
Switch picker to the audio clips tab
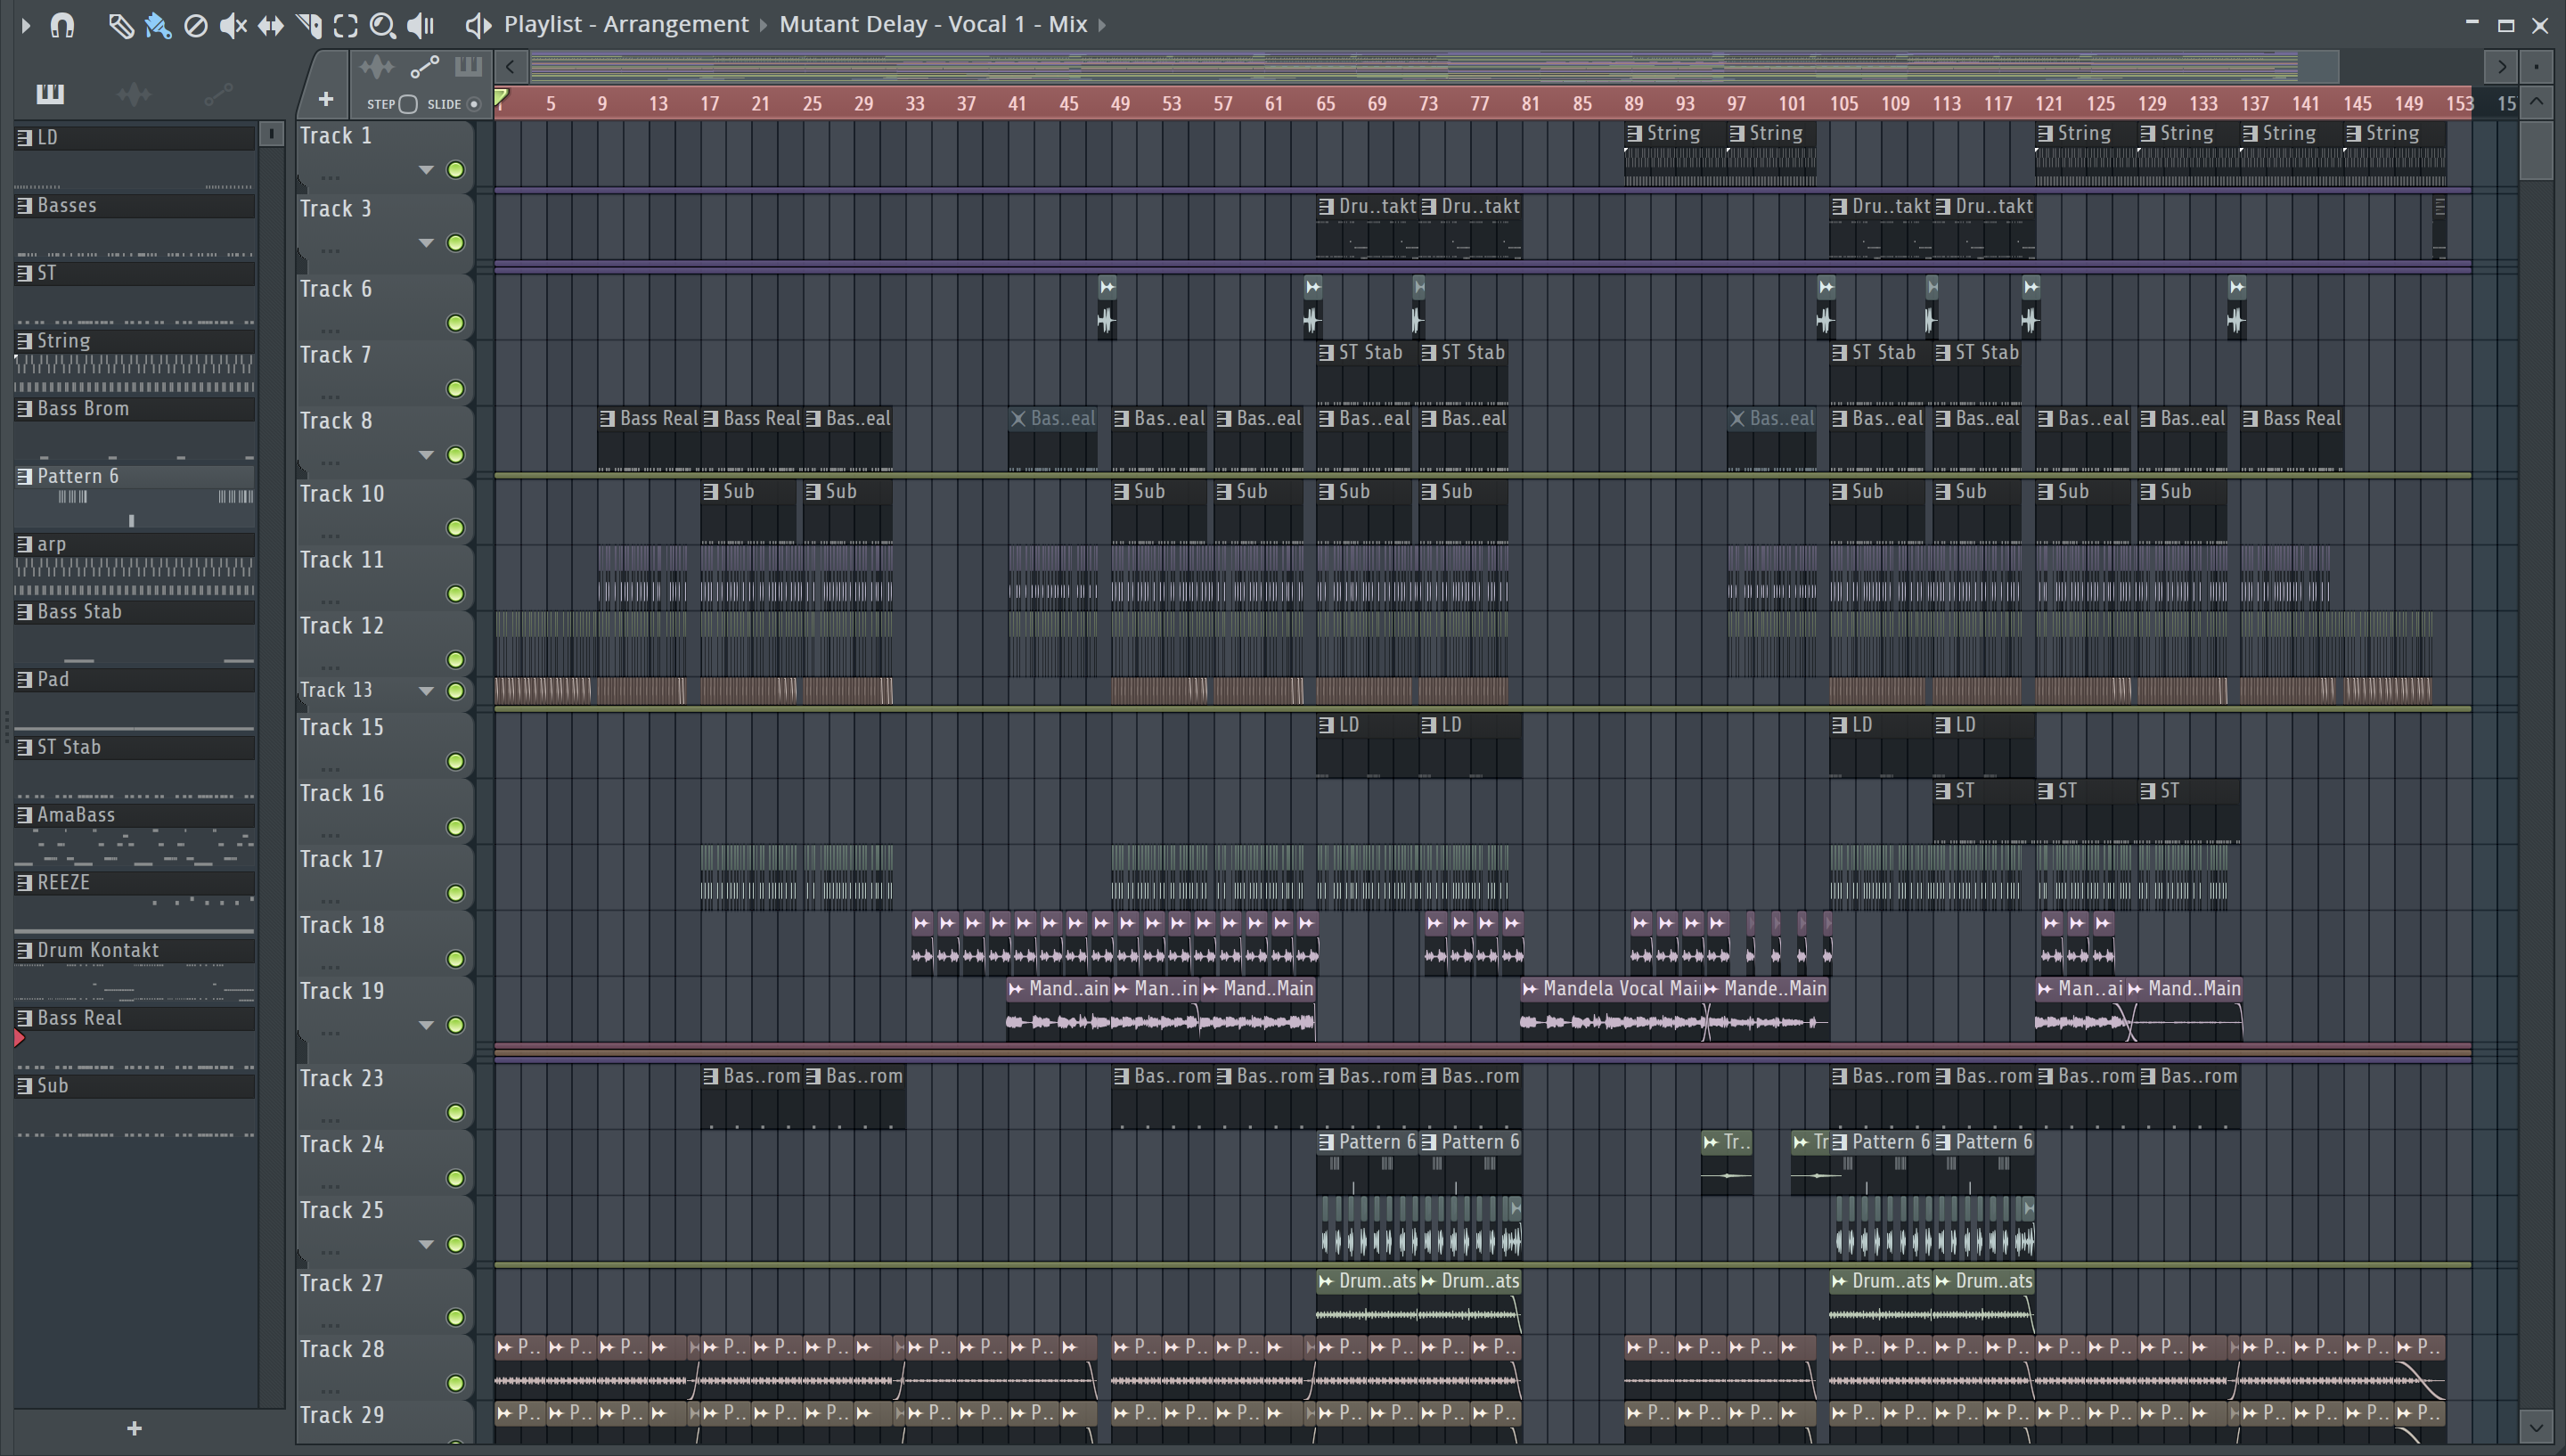pos(134,94)
